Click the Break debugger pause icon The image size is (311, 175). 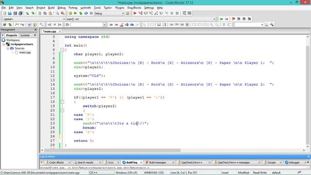click(172, 13)
